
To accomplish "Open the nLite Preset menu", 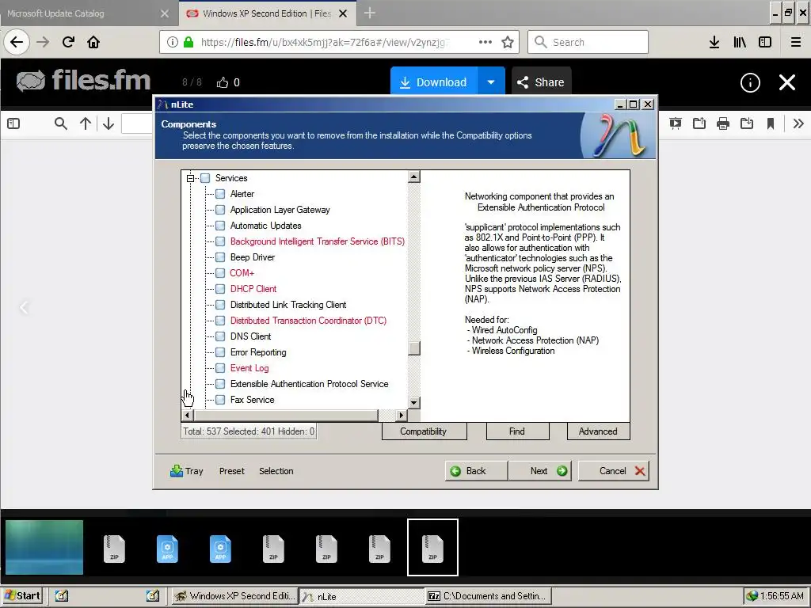I will (x=232, y=471).
